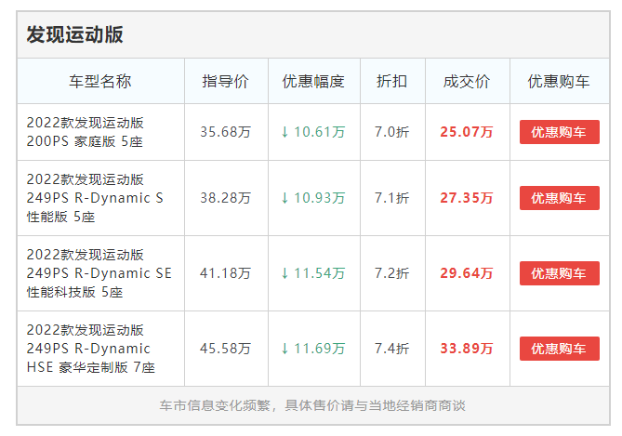The image size is (622, 436).
Task: Click the 折扣 column header
Action: click(392, 81)
